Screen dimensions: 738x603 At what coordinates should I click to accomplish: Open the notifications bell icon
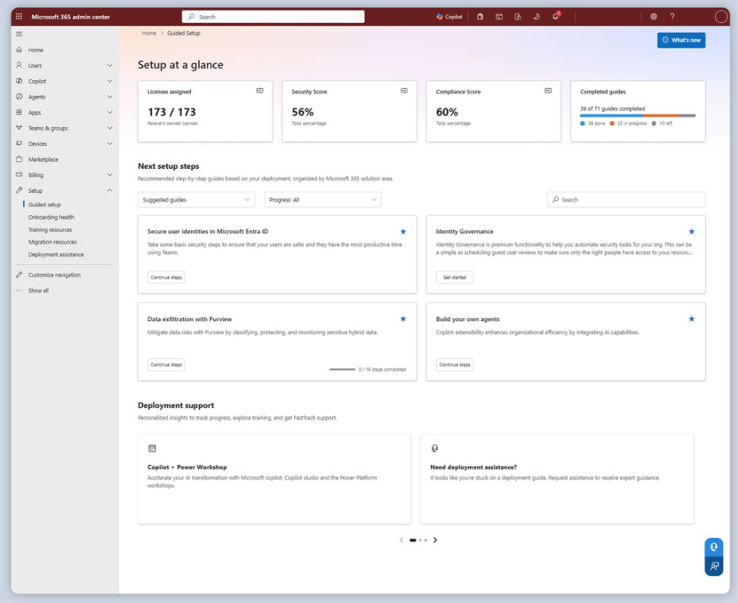pos(556,16)
